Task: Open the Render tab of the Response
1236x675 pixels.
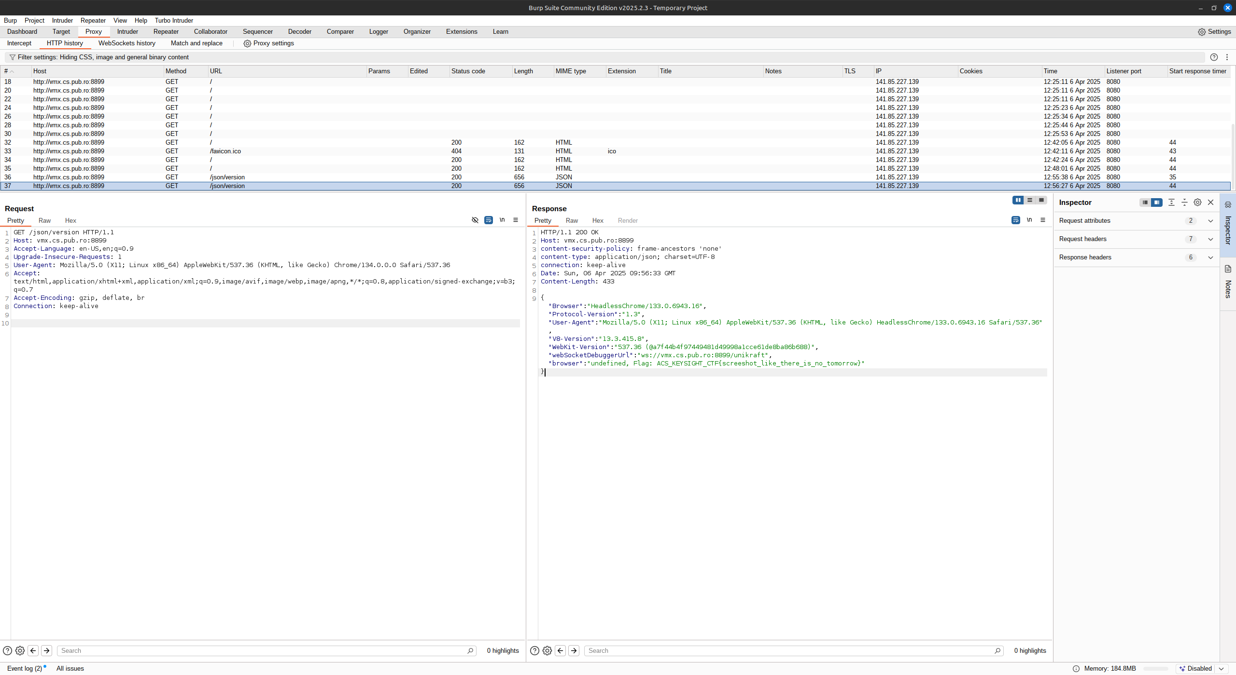Action: (x=628, y=221)
